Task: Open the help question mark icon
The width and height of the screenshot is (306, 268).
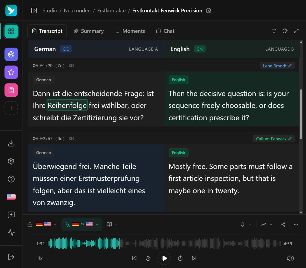Action: coord(11,179)
